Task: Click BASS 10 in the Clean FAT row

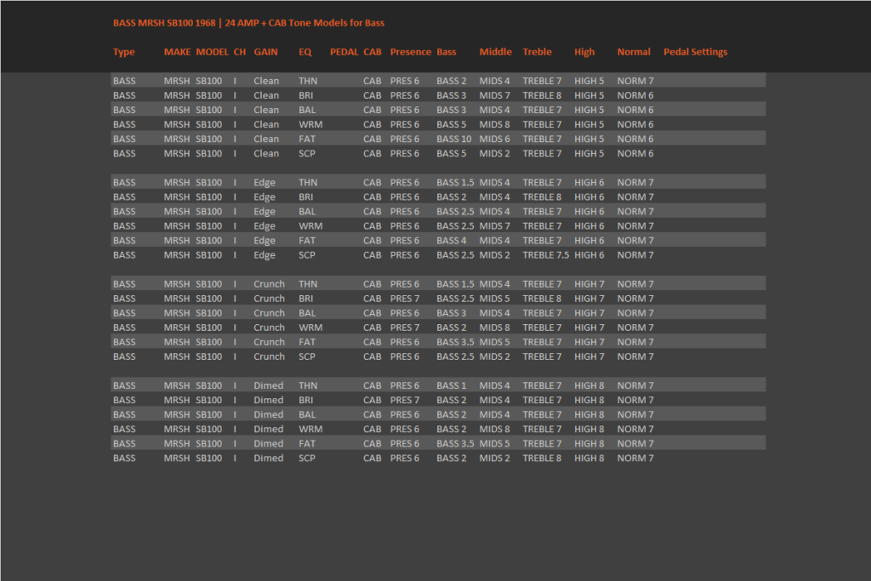Action: pyautogui.click(x=454, y=139)
